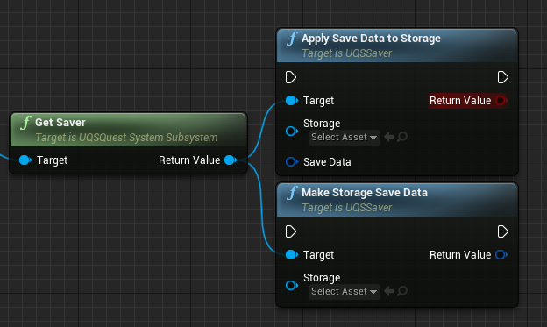Click the output execution pin on Make Storage Save Data
The image size is (547, 327).
tap(502, 231)
